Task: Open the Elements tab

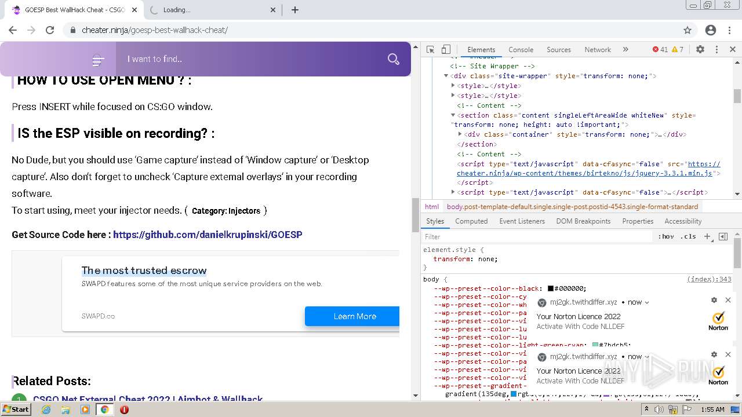Action: coord(481,50)
